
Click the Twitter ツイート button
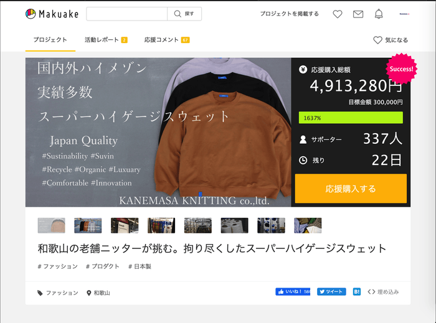click(x=331, y=291)
